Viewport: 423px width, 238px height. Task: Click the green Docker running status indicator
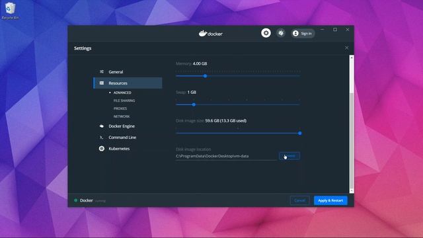[76, 200]
